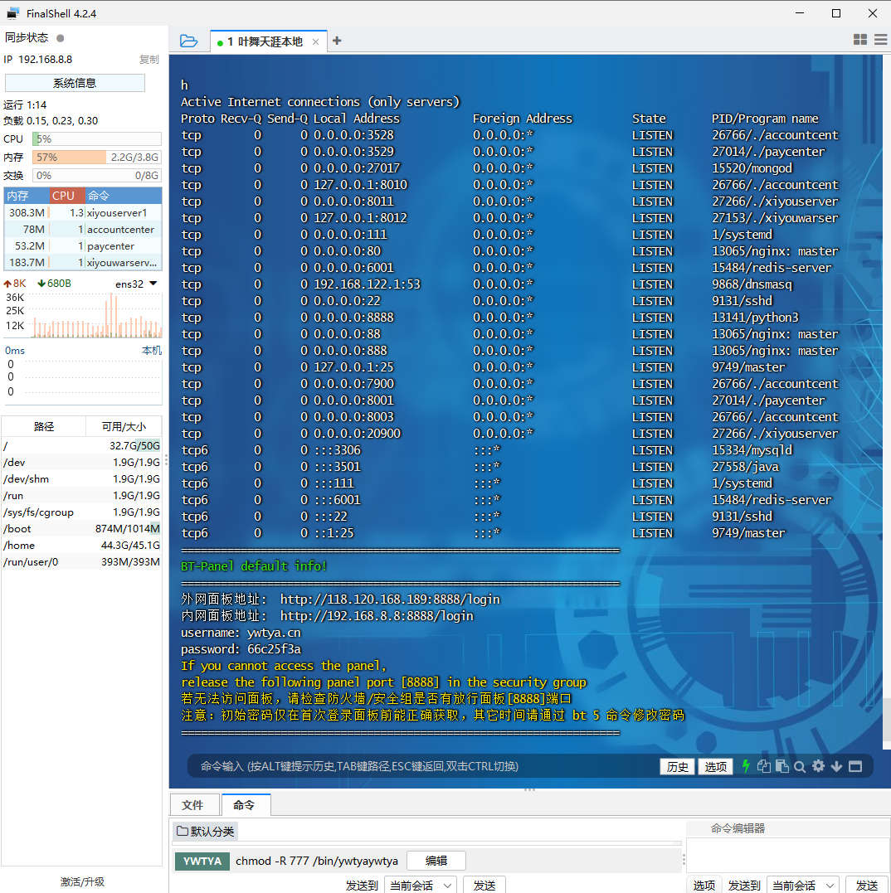Open terminal settings gear icon
The width and height of the screenshot is (891, 893).
point(818,766)
